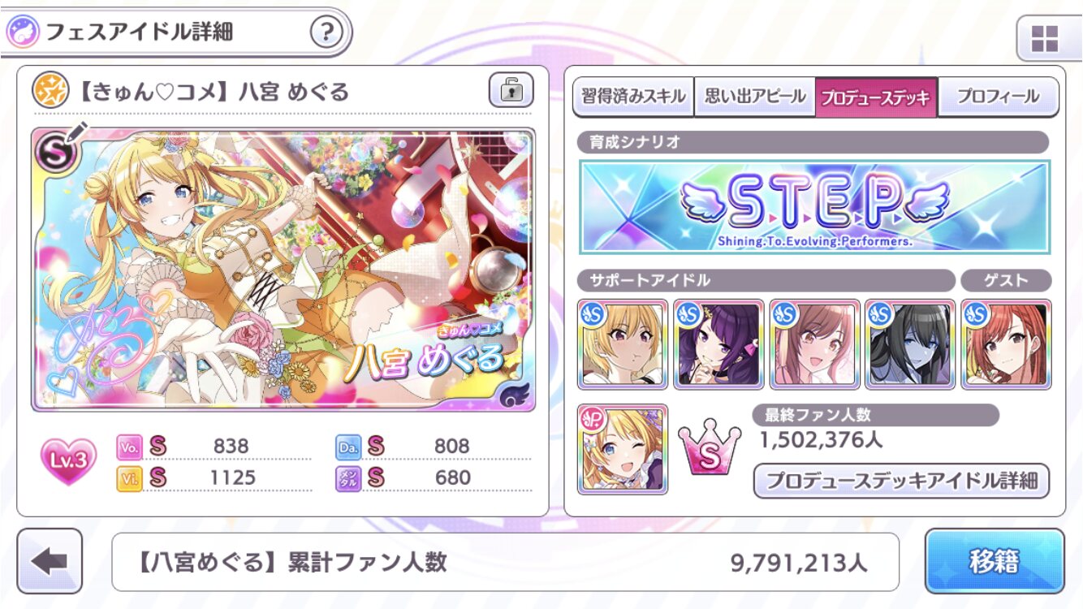Go back with the left arrow button
1083x609 pixels.
(x=50, y=561)
